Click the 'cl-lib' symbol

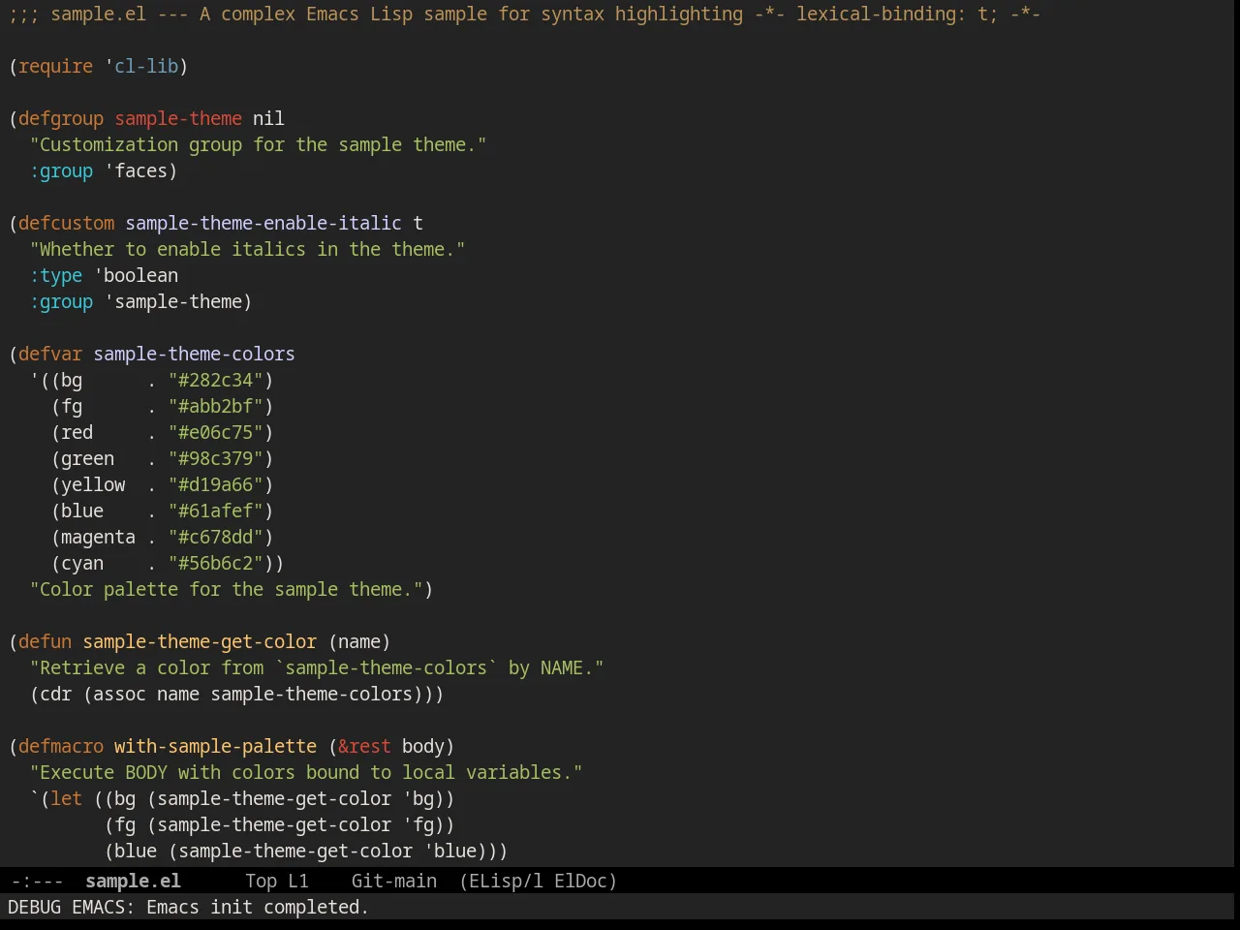146,66
